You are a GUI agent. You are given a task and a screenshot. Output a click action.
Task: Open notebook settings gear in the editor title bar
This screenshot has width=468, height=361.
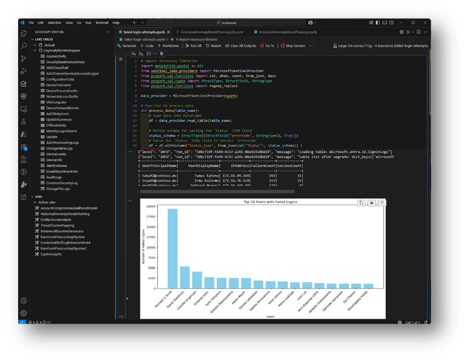[x=401, y=32]
